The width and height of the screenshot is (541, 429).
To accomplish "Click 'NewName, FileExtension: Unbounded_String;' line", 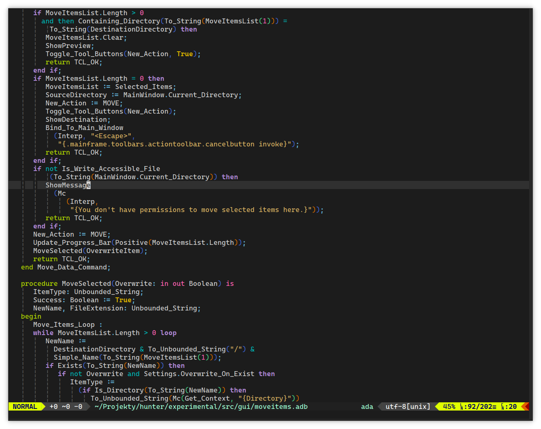I will coord(117,308).
